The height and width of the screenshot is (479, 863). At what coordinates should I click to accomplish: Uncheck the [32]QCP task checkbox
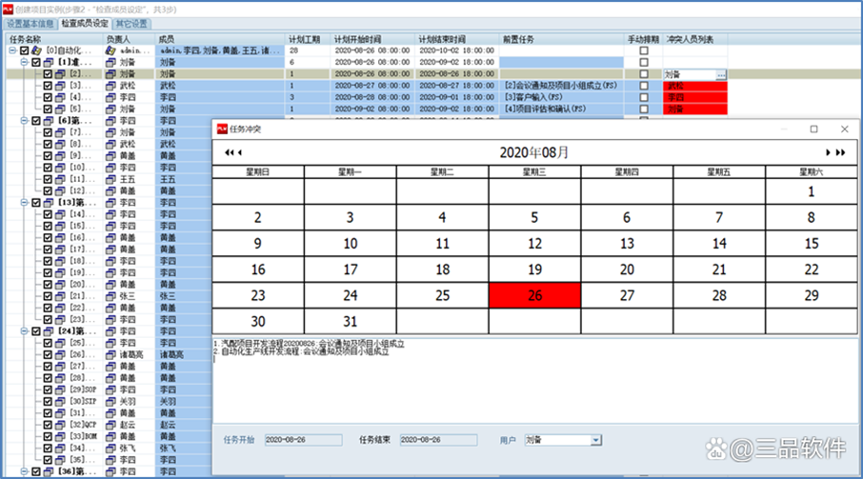pyautogui.click(x=48, y=424)
